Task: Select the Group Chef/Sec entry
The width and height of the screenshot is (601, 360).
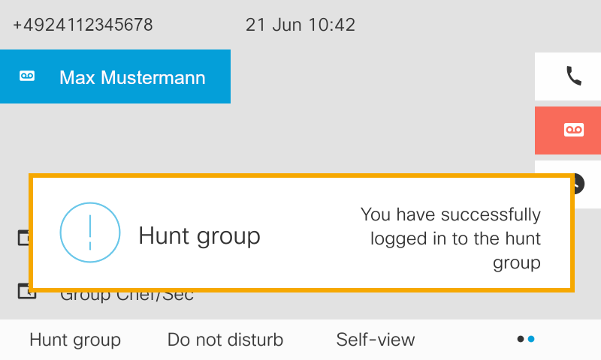Action: 126,295
